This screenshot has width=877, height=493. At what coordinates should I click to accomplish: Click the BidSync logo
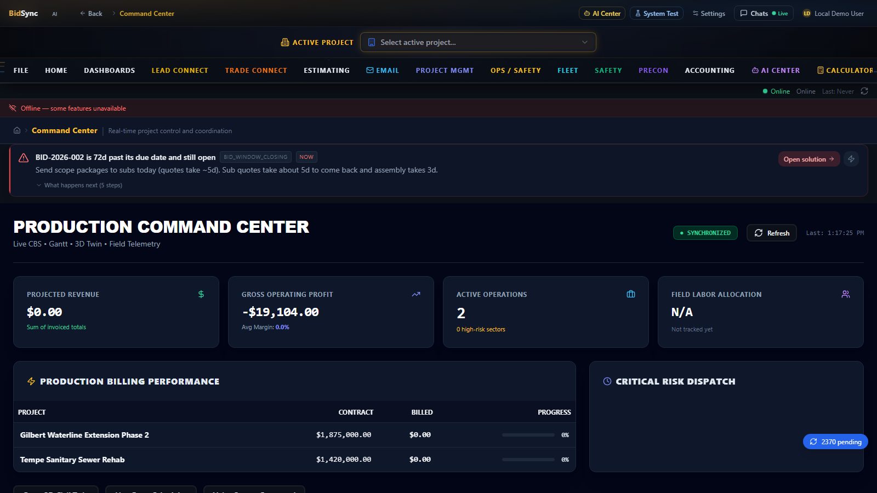(x=24, y=13)
